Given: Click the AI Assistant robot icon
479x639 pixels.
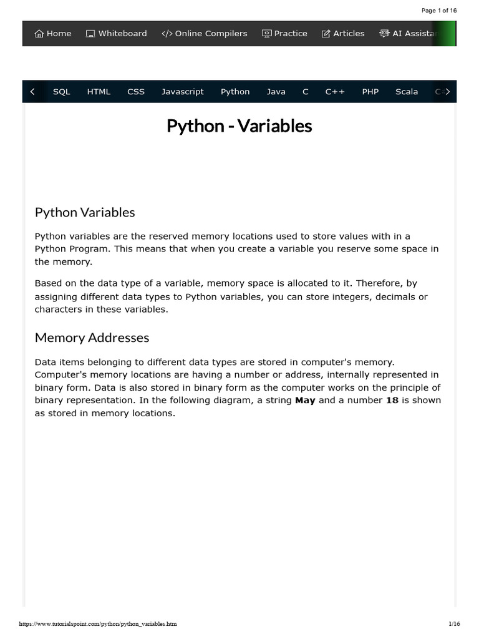Looking at the screenshot, I should pyautogui.click(x=384, y=34).
